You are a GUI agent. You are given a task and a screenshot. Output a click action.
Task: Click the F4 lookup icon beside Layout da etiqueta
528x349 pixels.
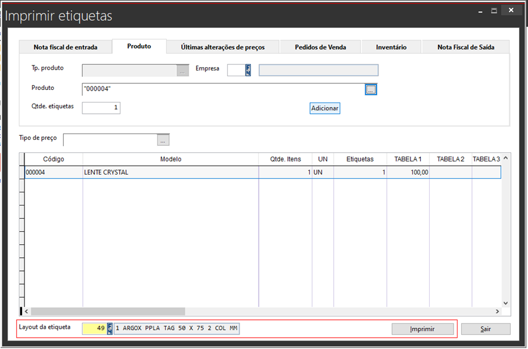tap(110, 329)
